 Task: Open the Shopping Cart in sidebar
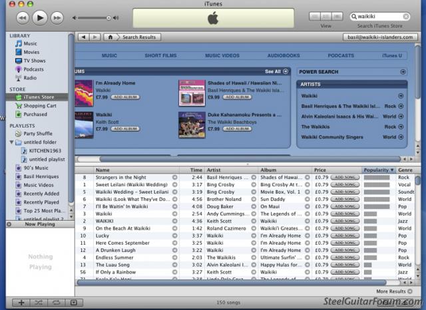39,106
